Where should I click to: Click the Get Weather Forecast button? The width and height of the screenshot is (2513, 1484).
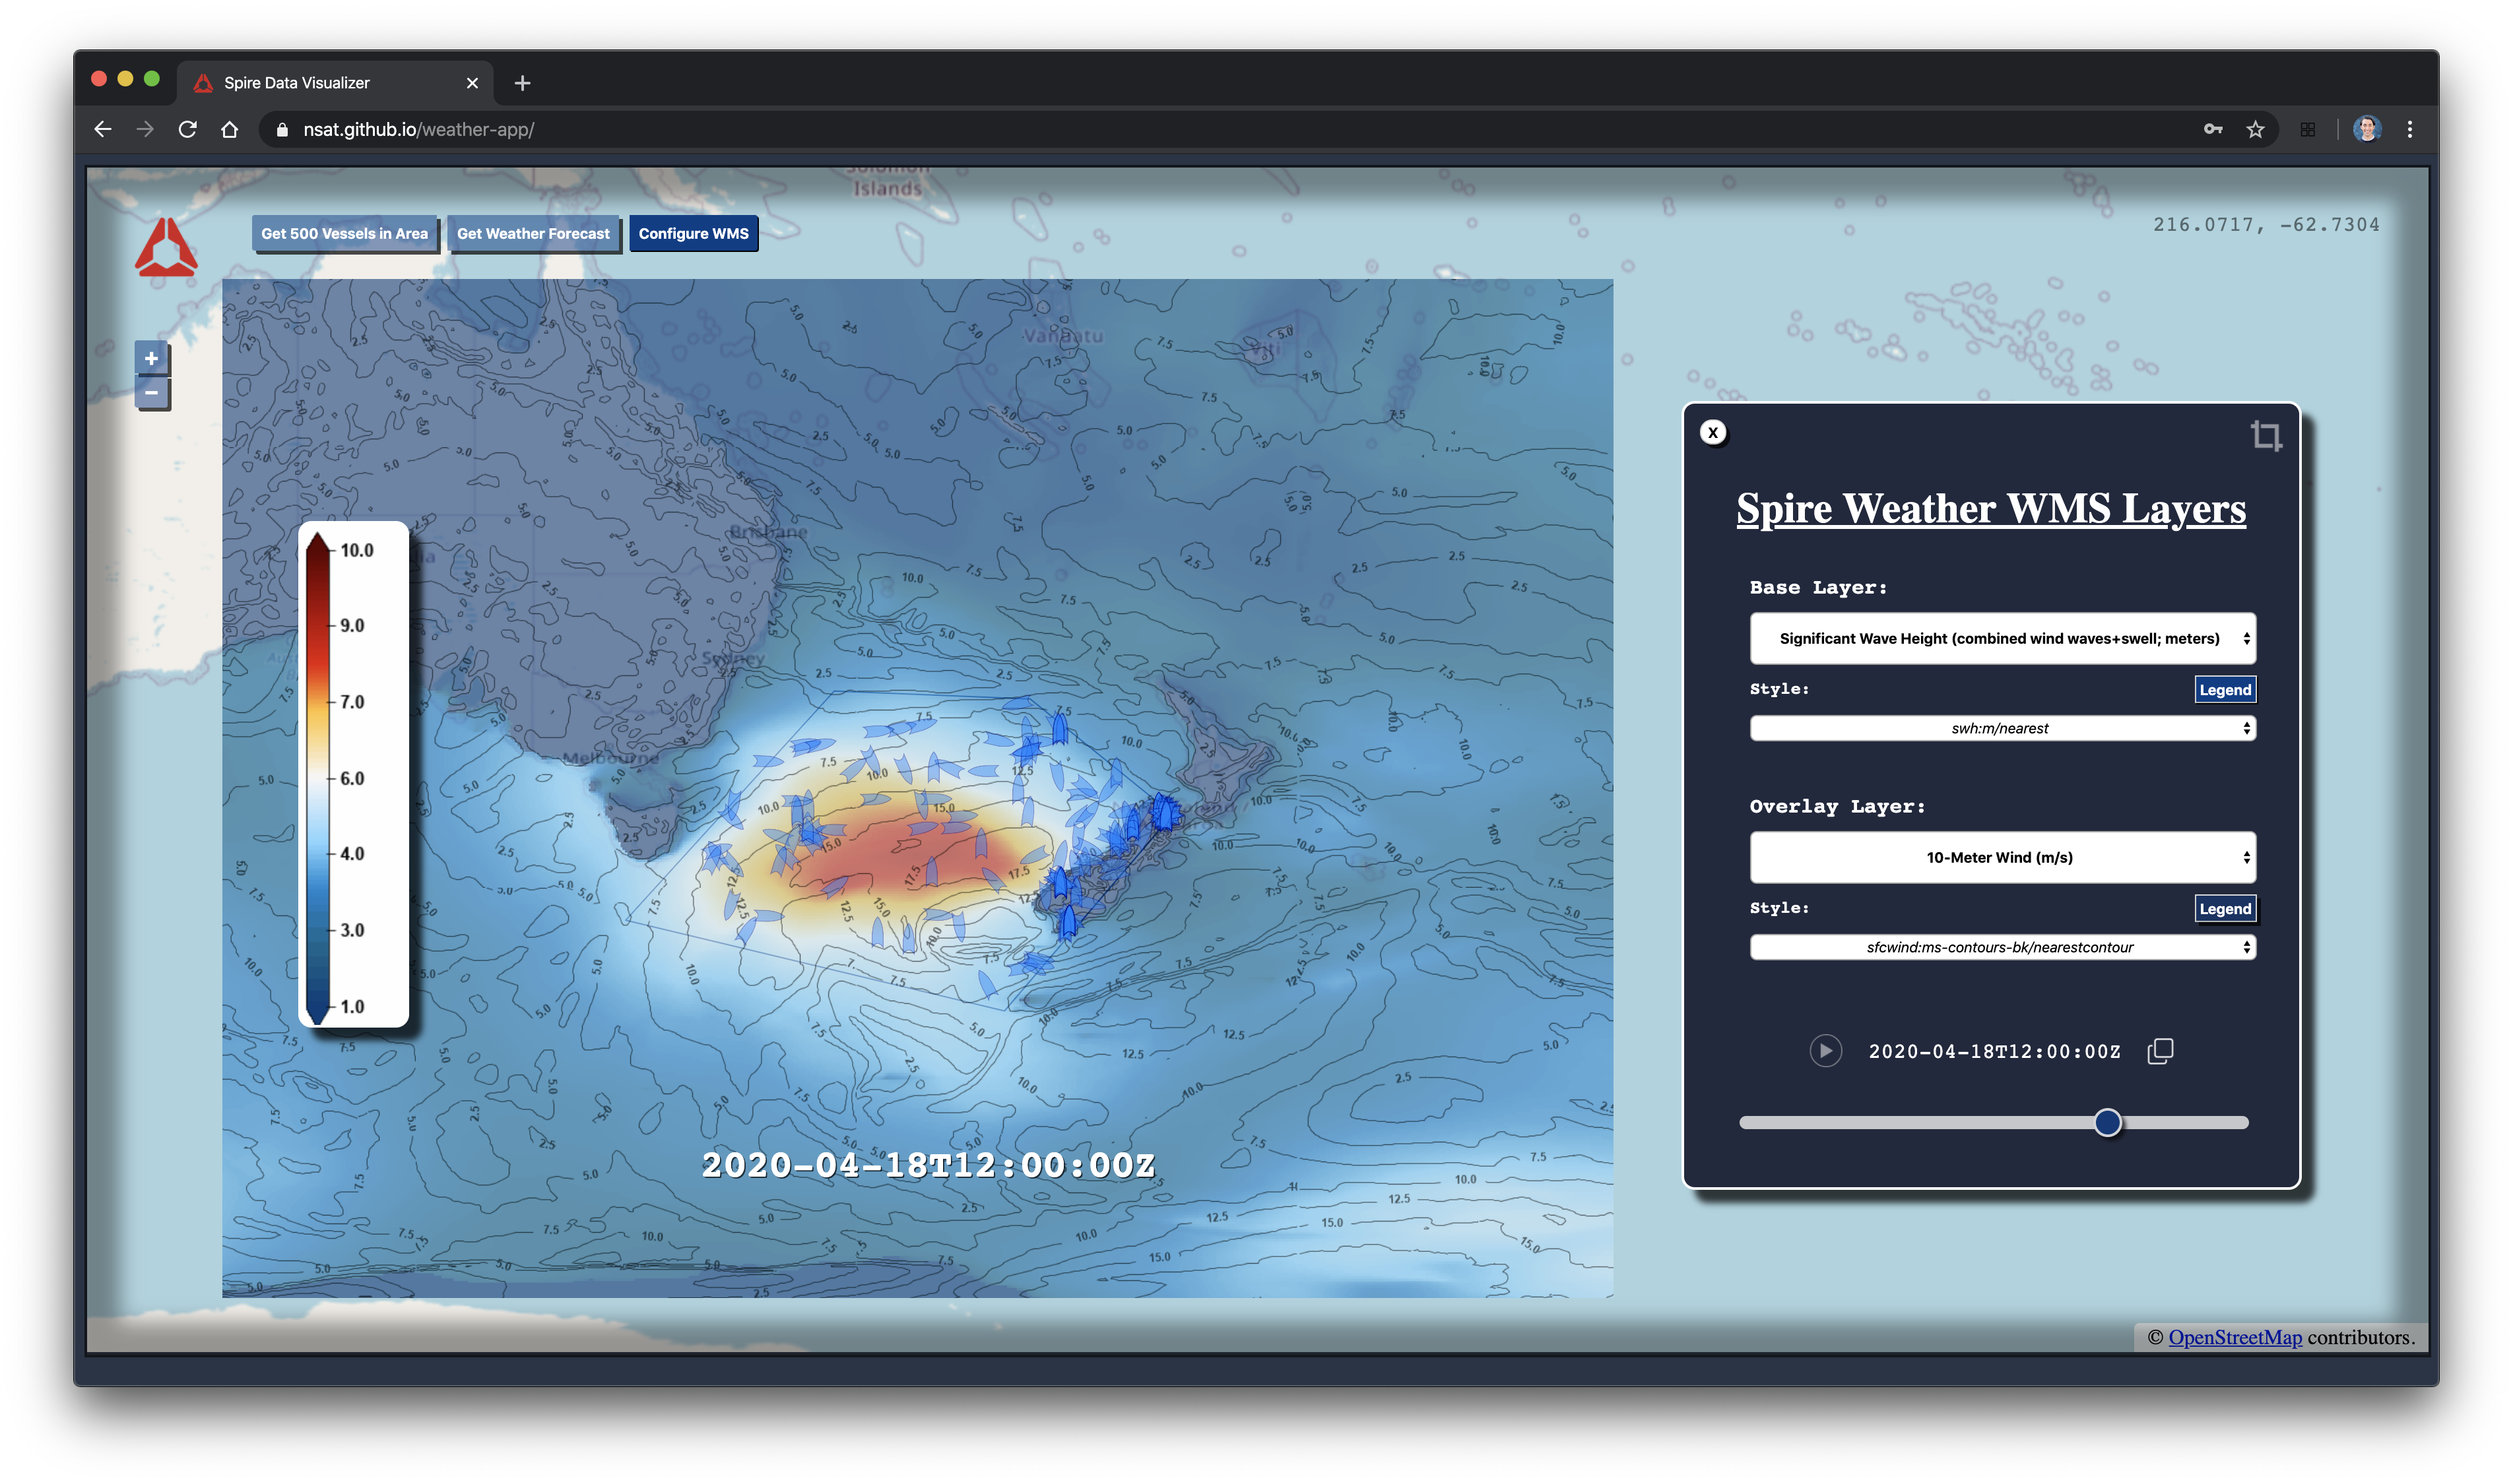(533, 233)
